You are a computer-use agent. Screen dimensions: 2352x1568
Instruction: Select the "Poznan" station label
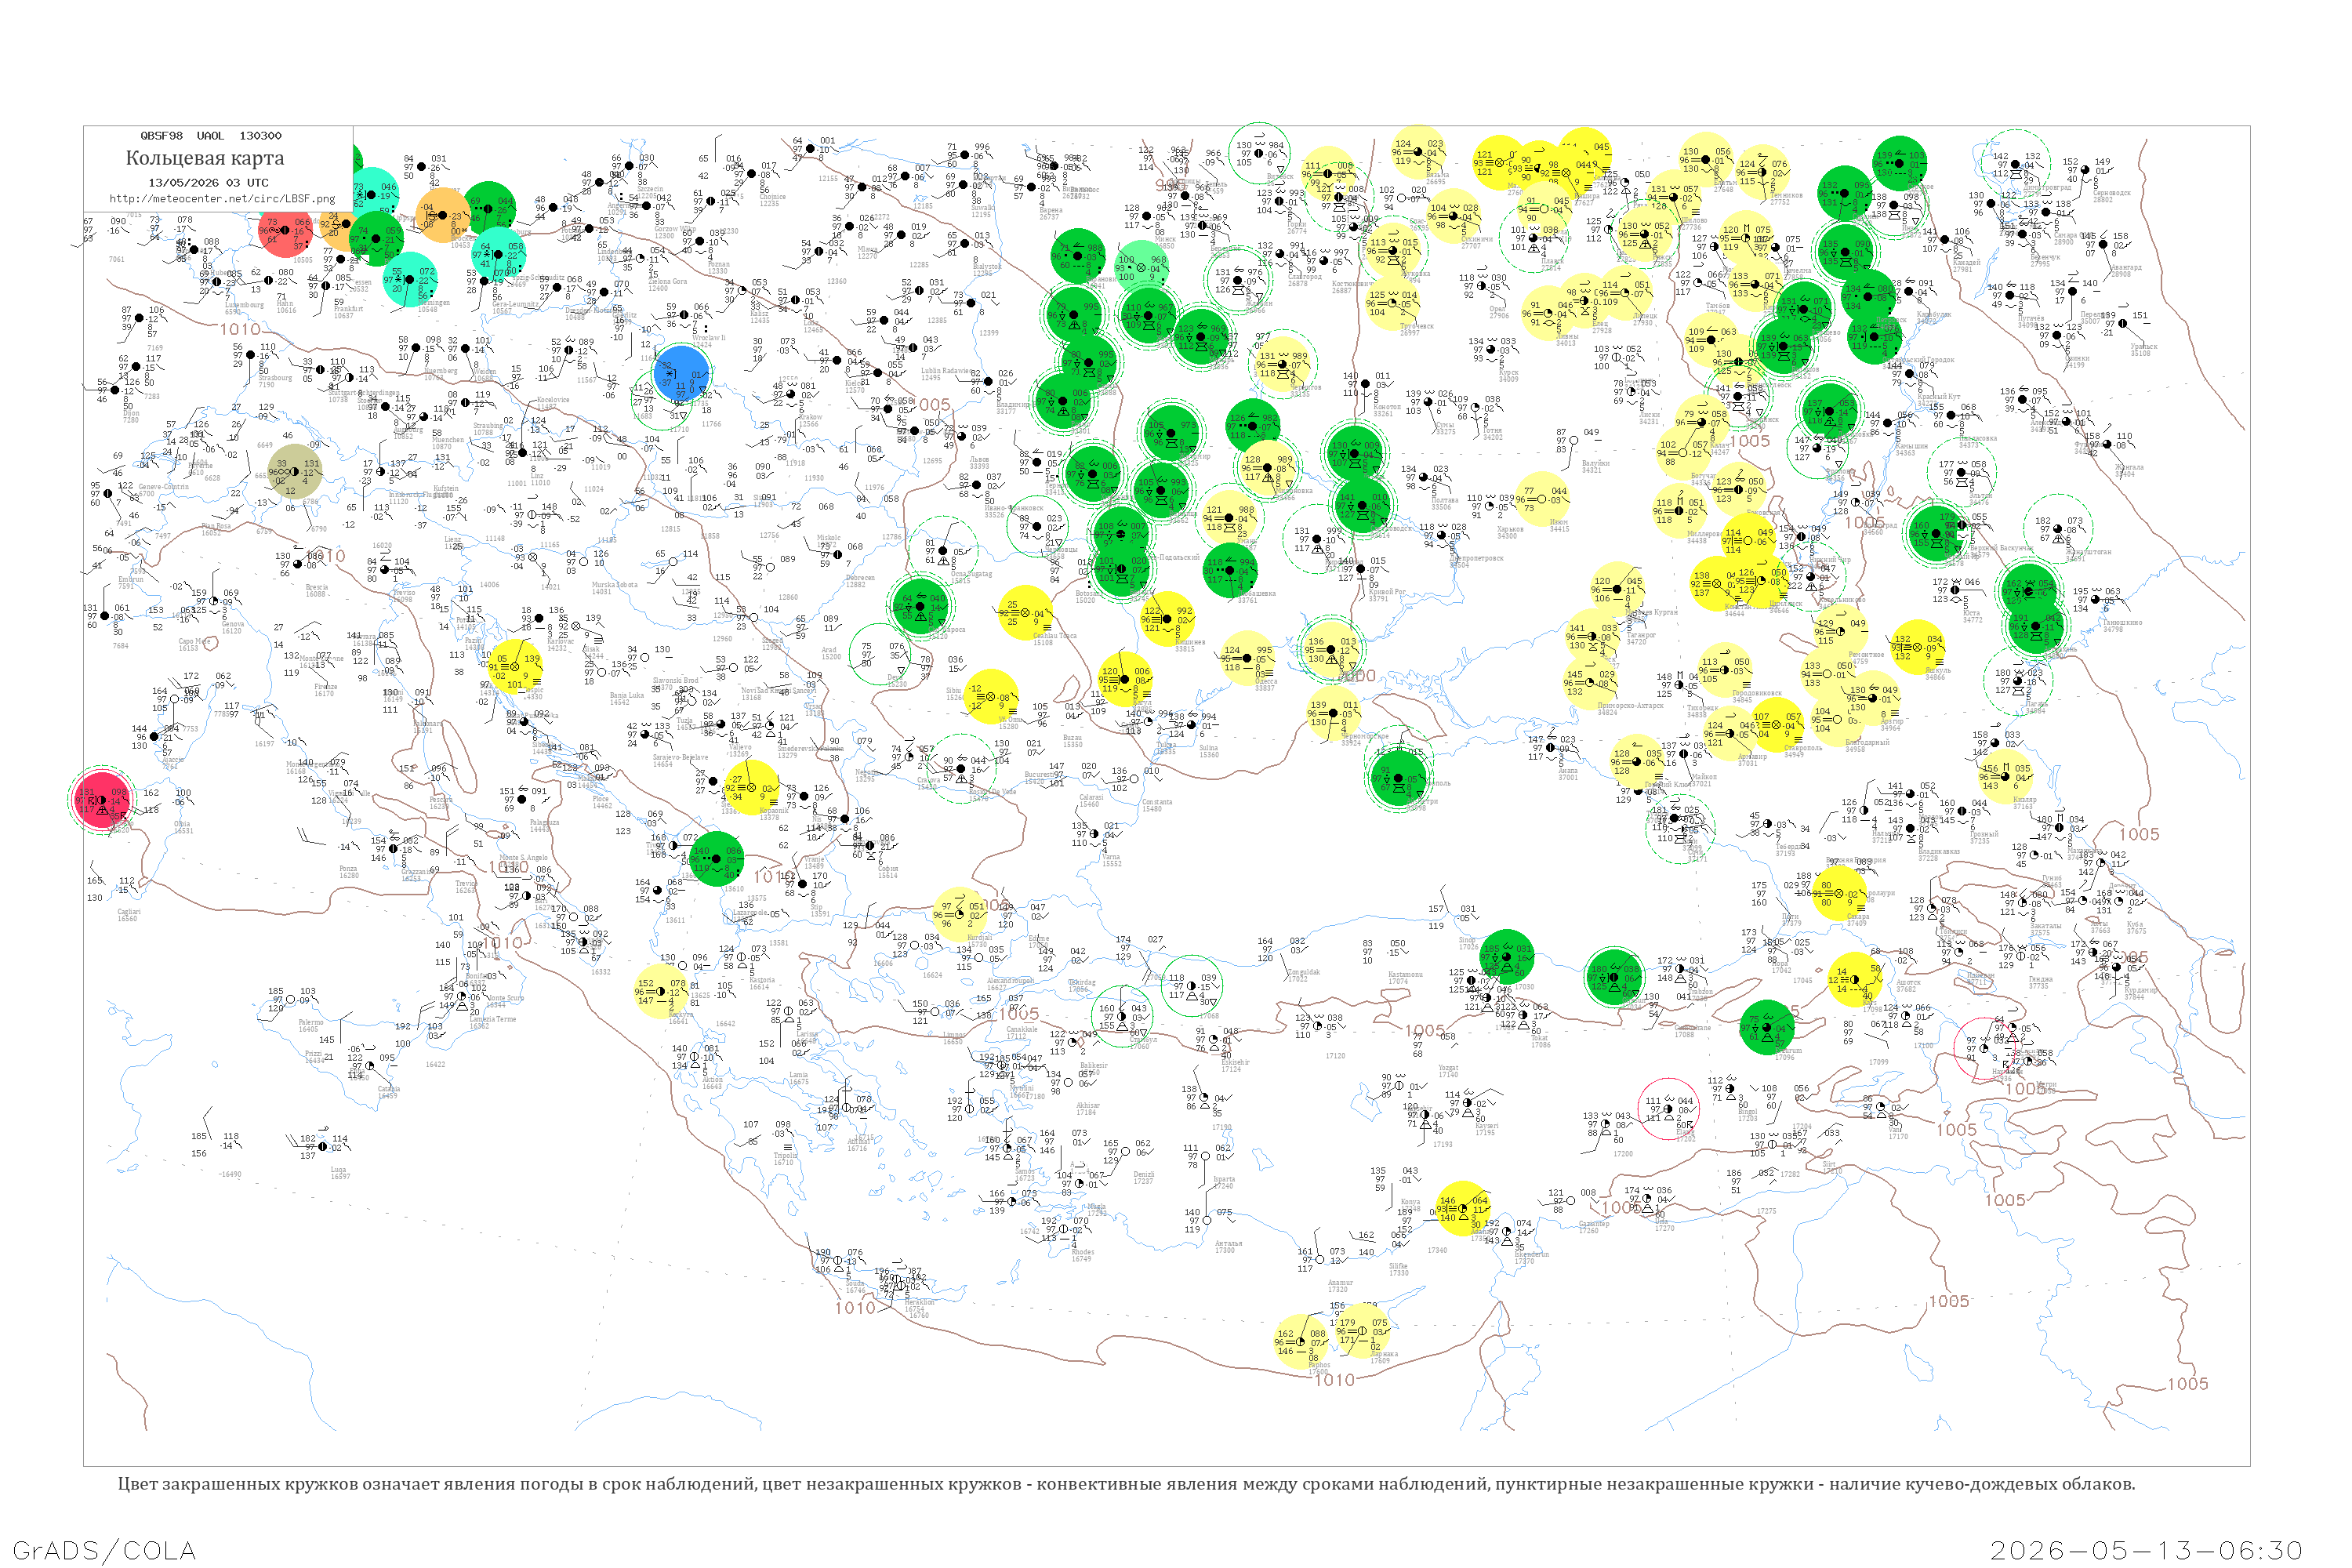click(x=718, y=264)
